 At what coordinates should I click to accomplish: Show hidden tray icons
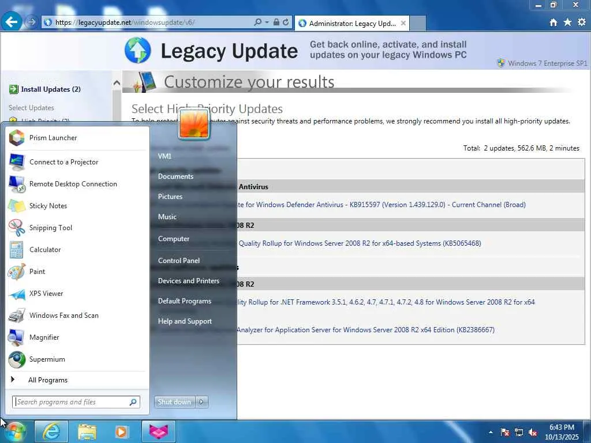point(491,432)
